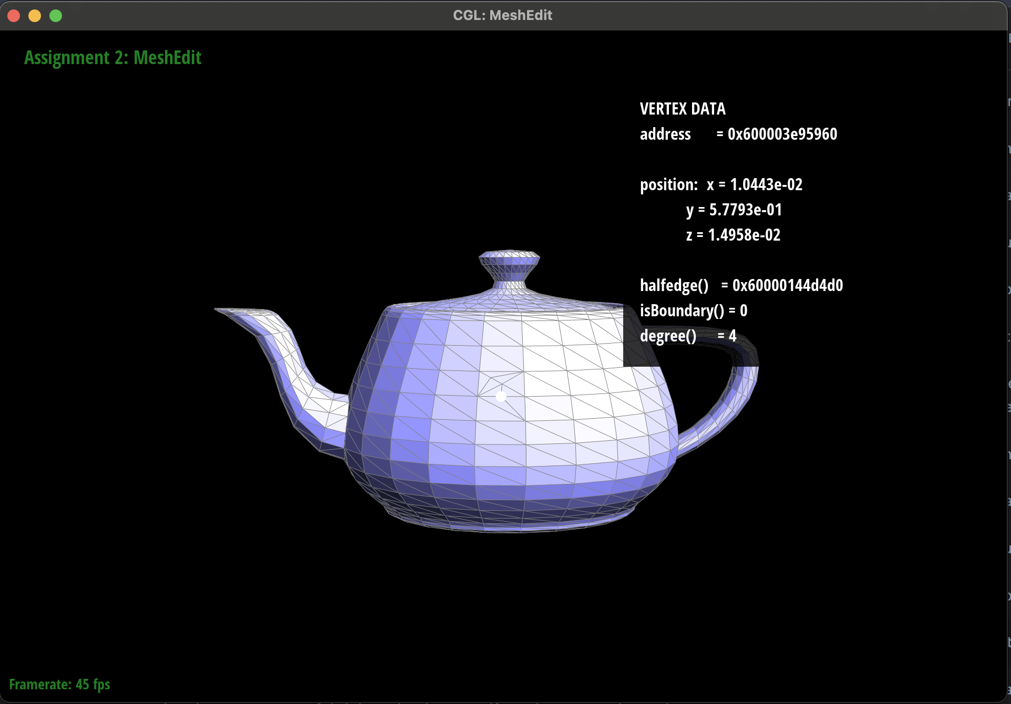Select the highlighted white vertex dot

point(501,396)
